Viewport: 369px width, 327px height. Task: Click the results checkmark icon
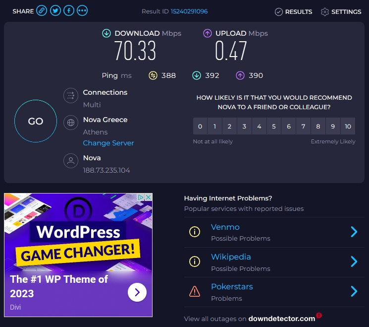[279, 12]
